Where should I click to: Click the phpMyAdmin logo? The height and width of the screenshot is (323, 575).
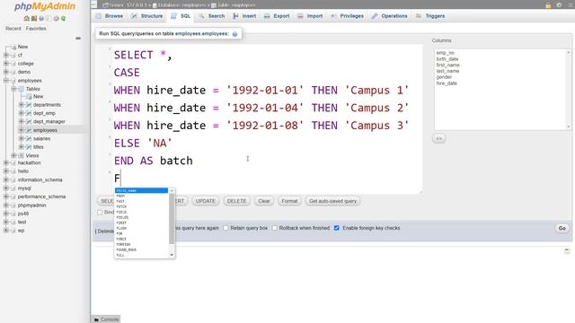click(45, 6)
